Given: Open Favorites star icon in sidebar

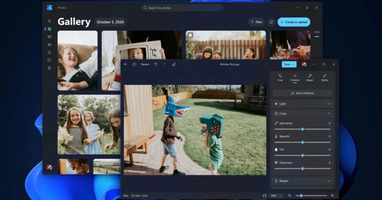Looking at the screenshot, I should coord(50,52).
